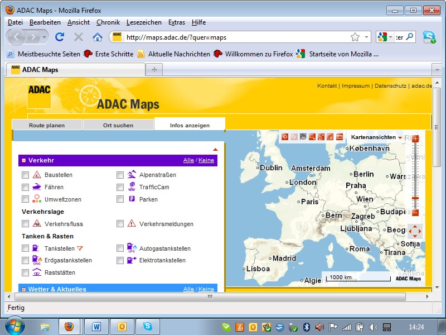
Task: Click the Baustellen warning sign icon
Action: tap(37, 175)
